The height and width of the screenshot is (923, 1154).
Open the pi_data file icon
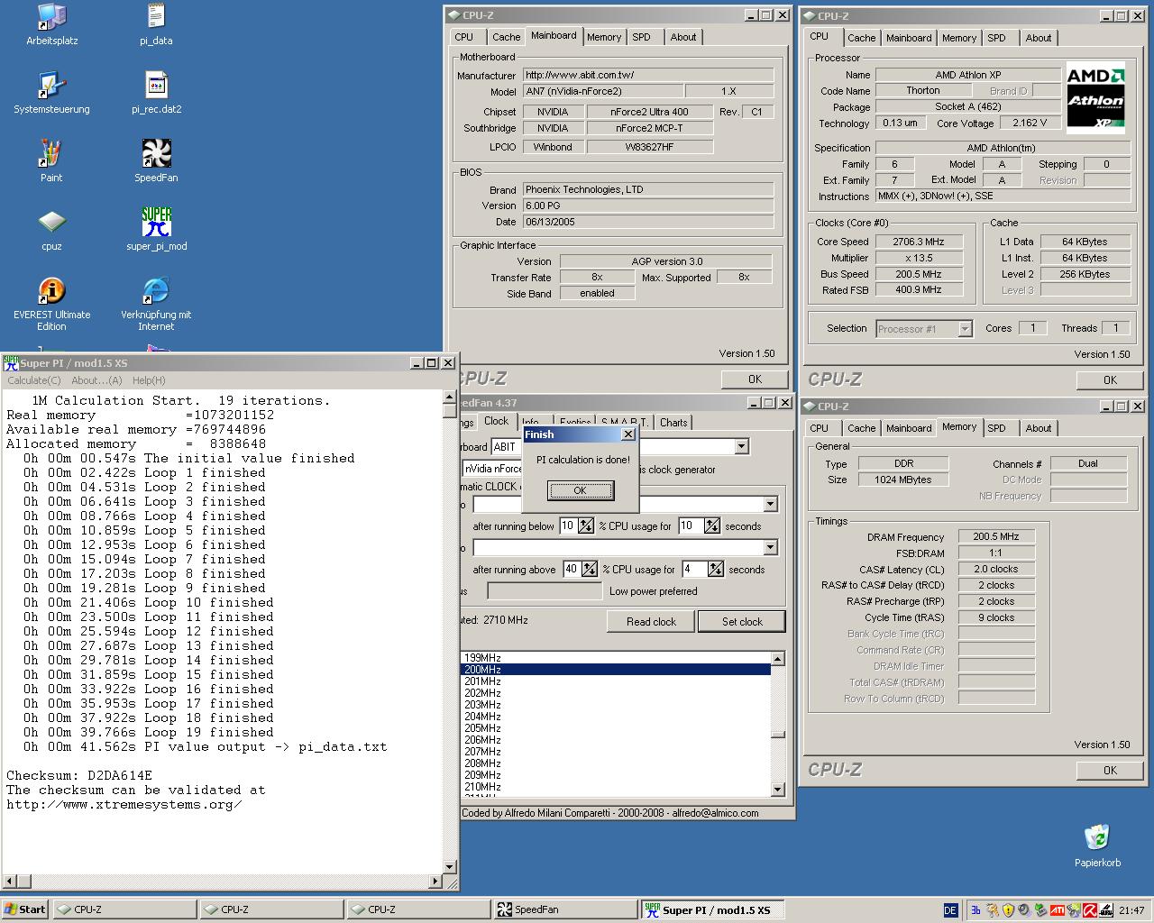click(156, 23)
